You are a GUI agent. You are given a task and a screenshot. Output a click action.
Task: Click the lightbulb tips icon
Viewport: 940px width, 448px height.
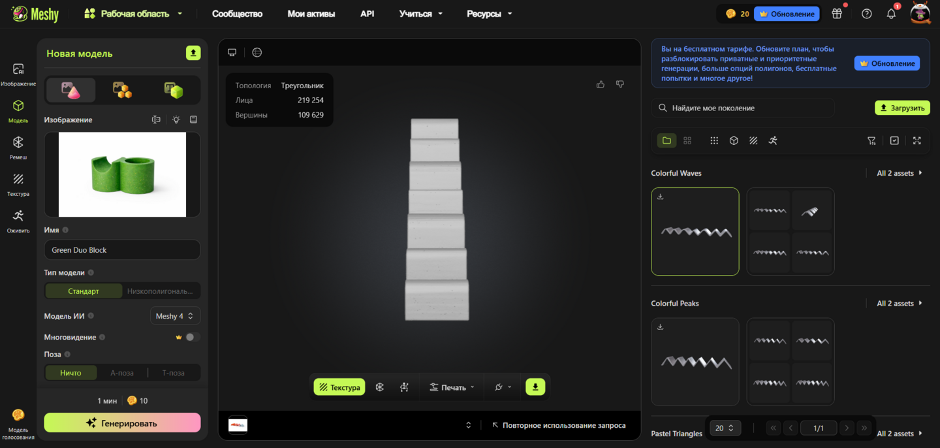[x=176, y=120]
